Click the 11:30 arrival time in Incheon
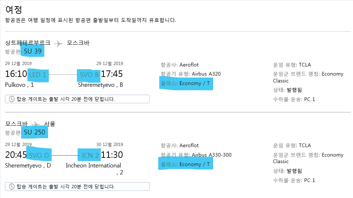The image size is (353, 198). coord(112,155)
